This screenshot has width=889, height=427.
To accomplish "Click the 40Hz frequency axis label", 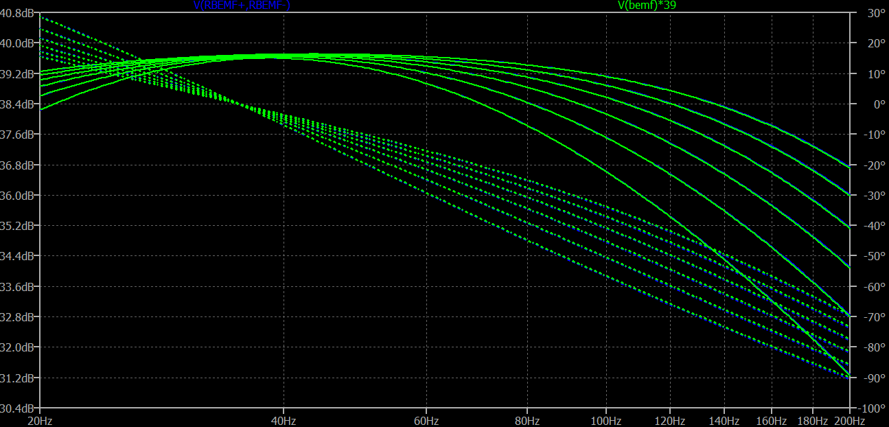I will point(284,420).
